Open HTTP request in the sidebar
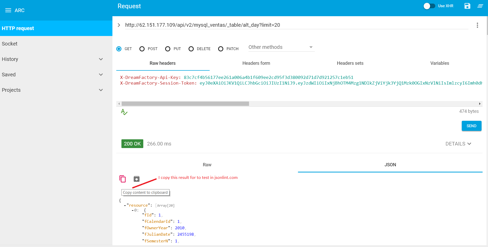 point(56,28)
